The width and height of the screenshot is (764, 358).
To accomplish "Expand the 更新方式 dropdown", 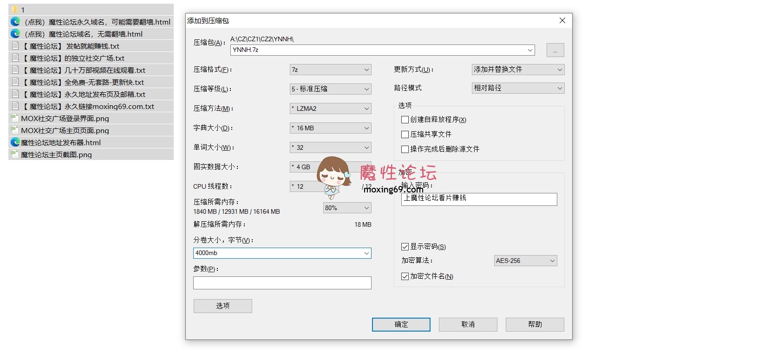I will [518, 70].
